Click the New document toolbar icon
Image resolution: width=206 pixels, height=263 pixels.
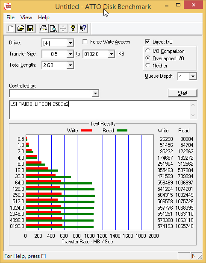tap(11, 28)
